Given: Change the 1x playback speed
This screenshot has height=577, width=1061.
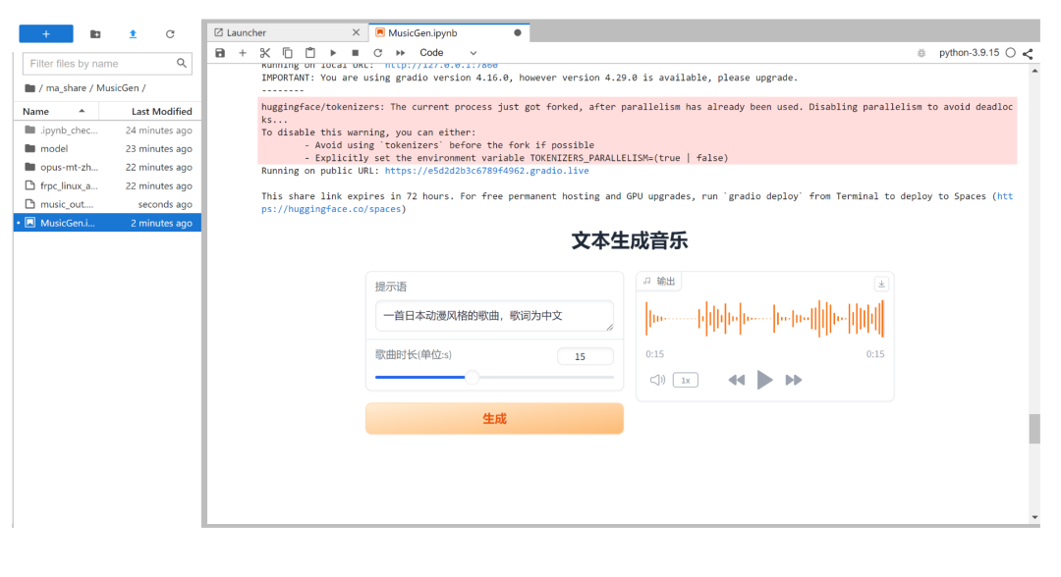Looking at the screenshot, I should pyautogui.click(x=686, y=381).
